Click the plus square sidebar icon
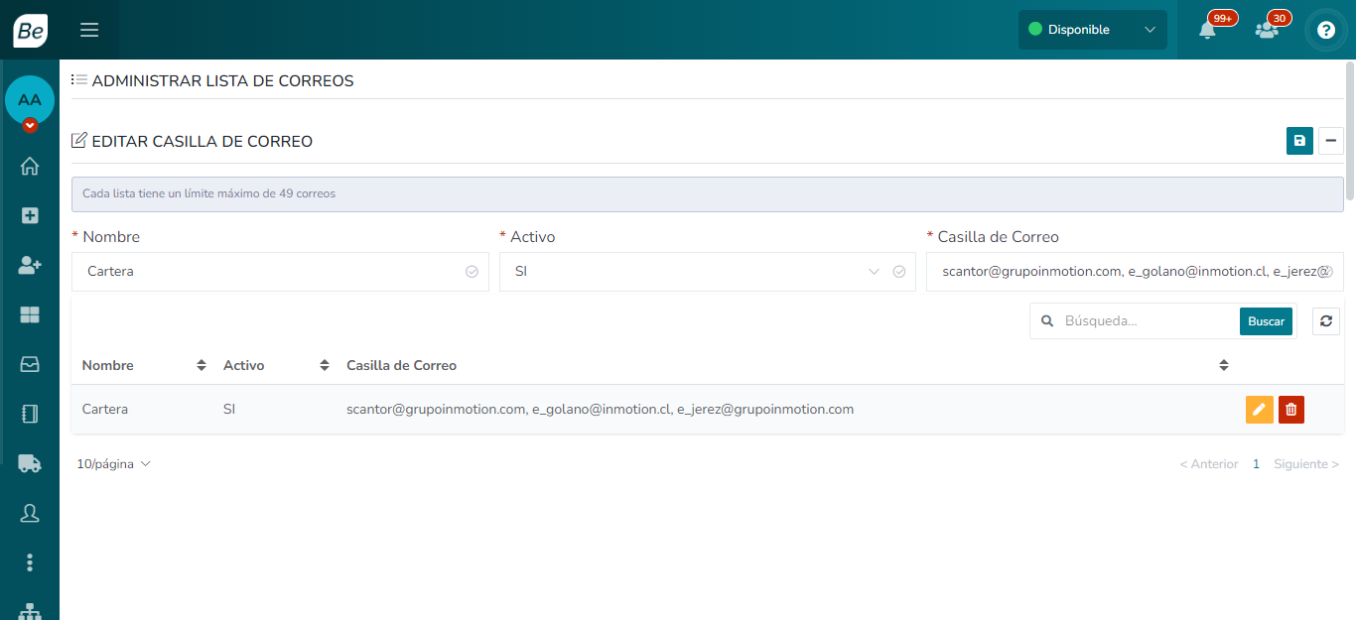 click(30, 215)
